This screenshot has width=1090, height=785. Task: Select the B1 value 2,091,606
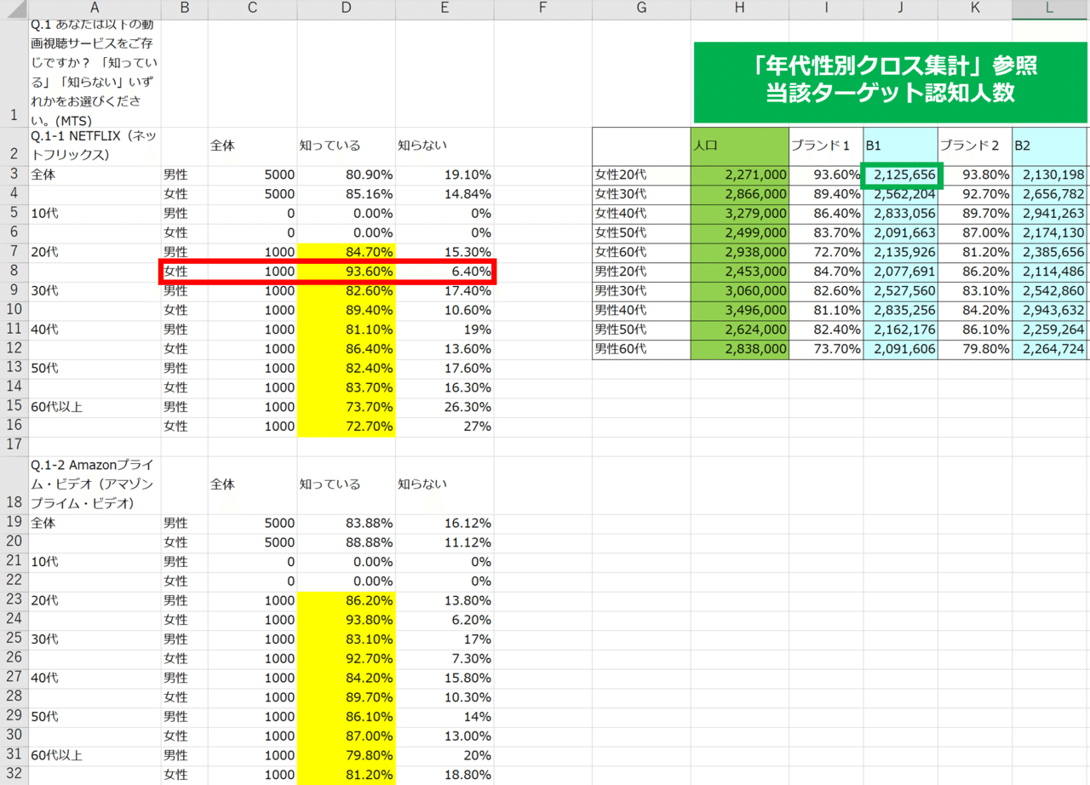pyautogui.click(x=900, y=349)
